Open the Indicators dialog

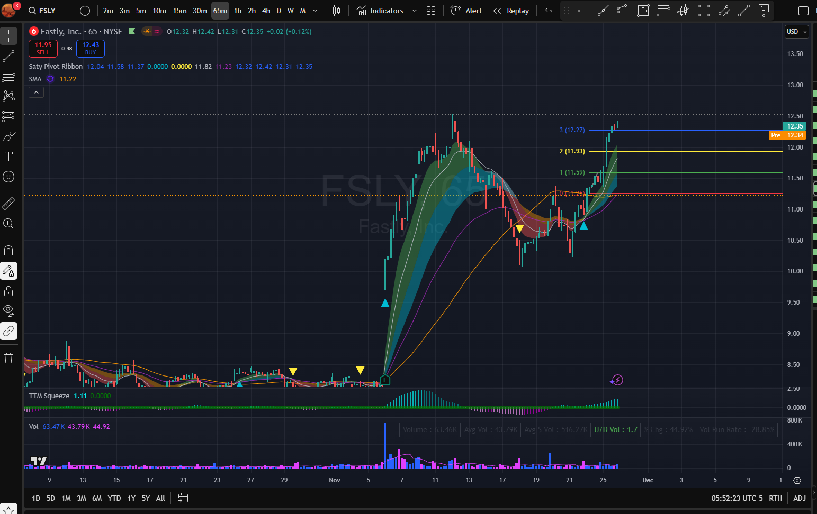click(380, 11)
